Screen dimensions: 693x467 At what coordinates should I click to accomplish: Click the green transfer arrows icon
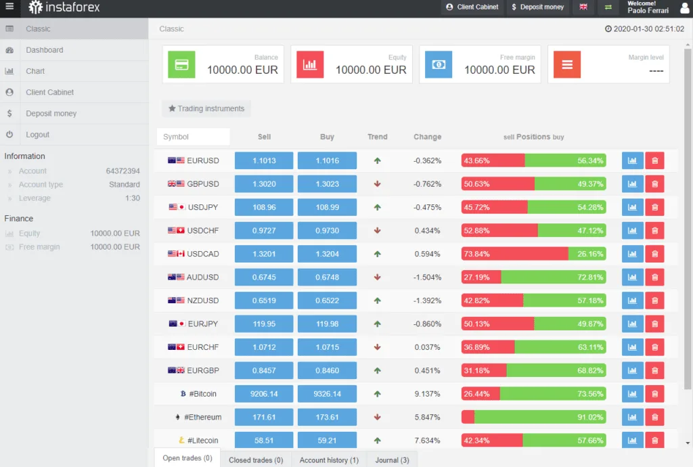(608, 7)
